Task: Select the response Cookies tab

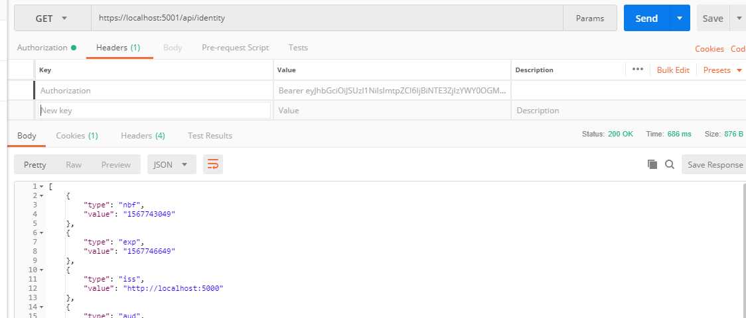Action: 76,136
